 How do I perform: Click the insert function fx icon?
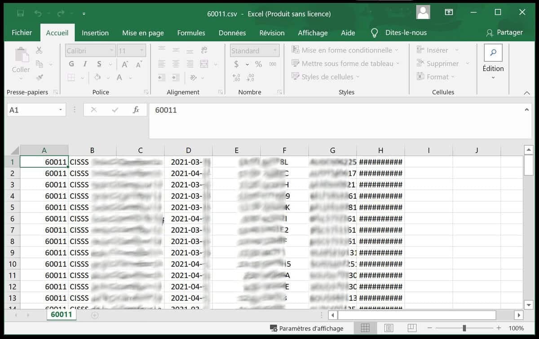pyautogui.click(x=136, y=110)
